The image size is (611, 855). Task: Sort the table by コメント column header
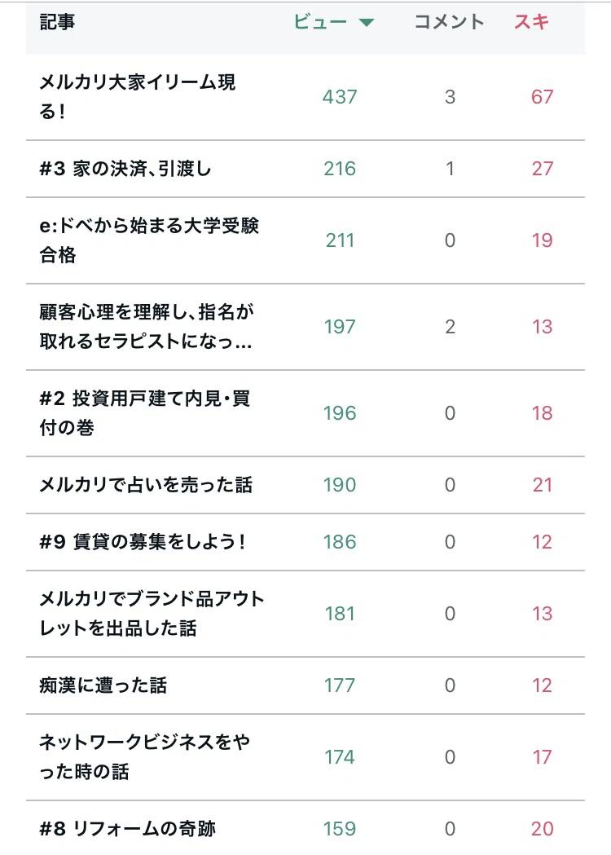click(x=449, y=22)
